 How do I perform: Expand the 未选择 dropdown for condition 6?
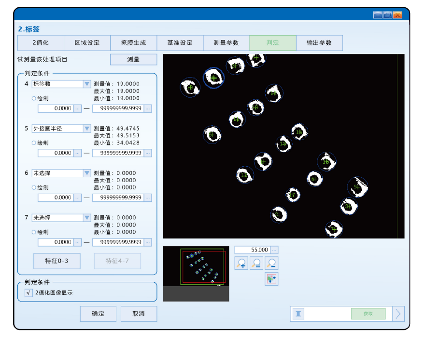pyautogui.click(x=87, y=173)
